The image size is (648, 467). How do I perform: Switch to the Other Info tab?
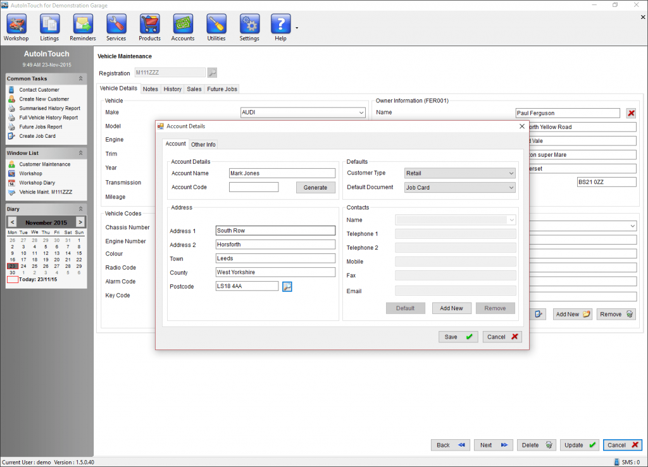pos(203,145)
